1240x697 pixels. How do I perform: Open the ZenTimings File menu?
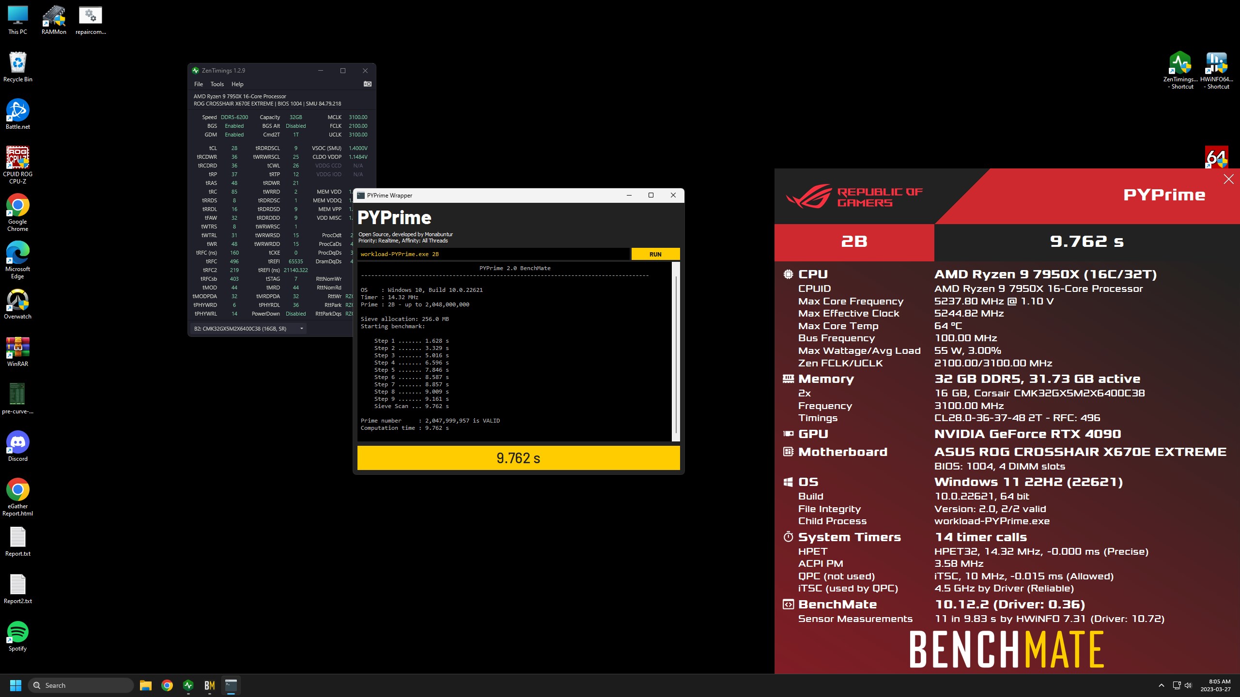(x=199, y=84)
